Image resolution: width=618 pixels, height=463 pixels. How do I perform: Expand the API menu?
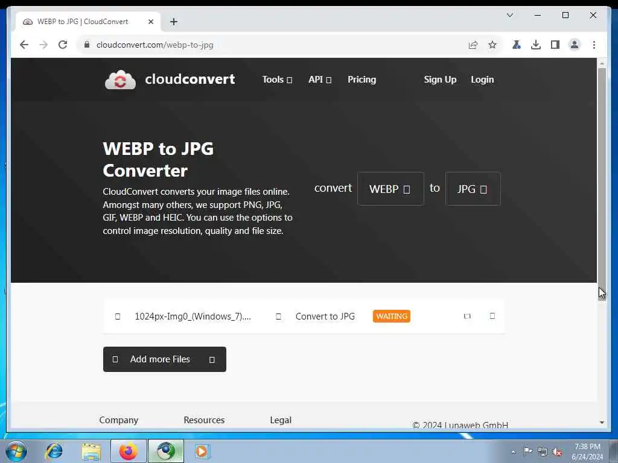[320, 80]
